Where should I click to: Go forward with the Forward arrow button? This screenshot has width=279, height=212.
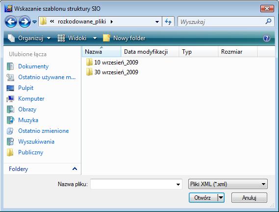click(25, 21)
